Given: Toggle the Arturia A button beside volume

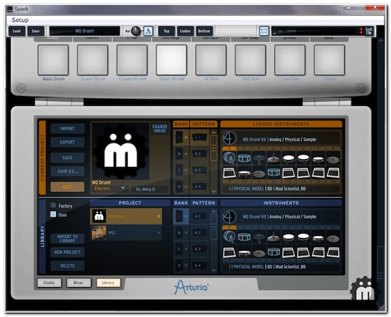Looking at the screenshot, I should (x=148, y=31).
